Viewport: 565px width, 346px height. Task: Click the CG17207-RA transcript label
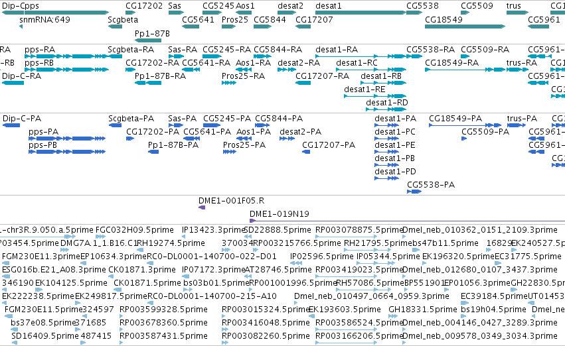pyautogui.click(x=322, y=76)
